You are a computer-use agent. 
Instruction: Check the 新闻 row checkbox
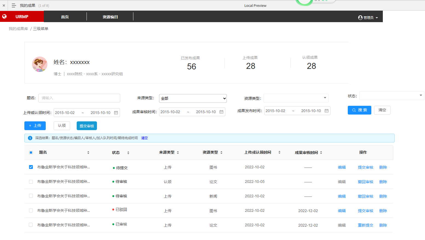pyautogui.click(x=31, y=196)
